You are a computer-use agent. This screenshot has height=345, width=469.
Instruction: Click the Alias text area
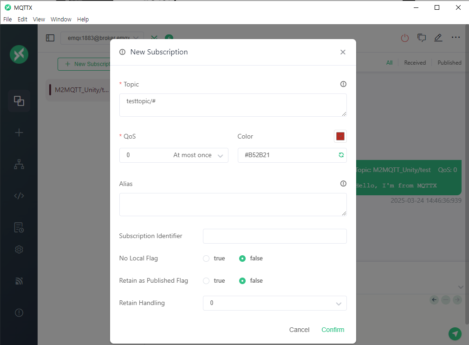tap(233, 205)
